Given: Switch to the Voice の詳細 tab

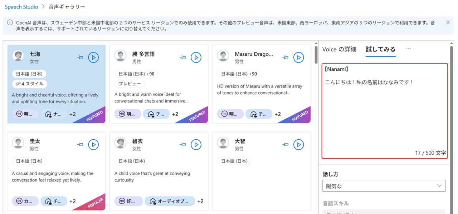Looking at the screenshot, I should pos(339,49).
